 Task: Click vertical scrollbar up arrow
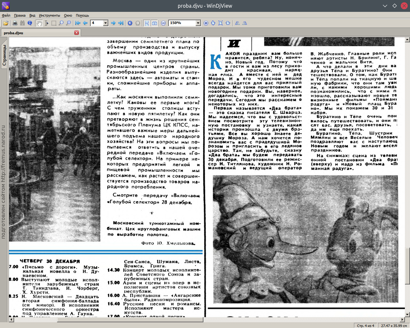407,40
